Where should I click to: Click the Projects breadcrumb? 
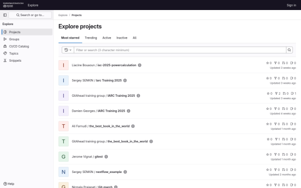pyautogui.click(x=77, y=15)
